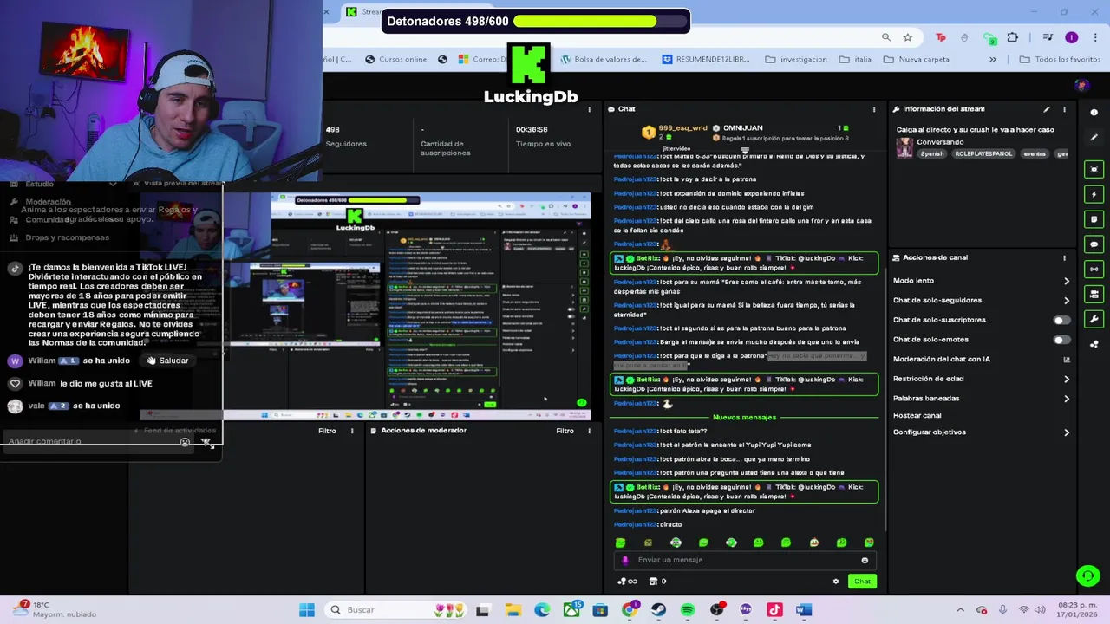1110x624 pixels.
Task: Click Filtro in Acciones de moderador panel
Action: click(x=565, y=431)
